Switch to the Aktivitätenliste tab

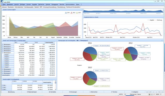coord(19,7)
